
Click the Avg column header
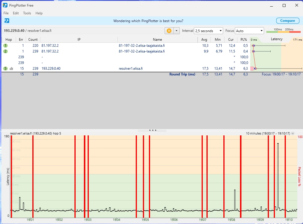click(x=204, y=40)
